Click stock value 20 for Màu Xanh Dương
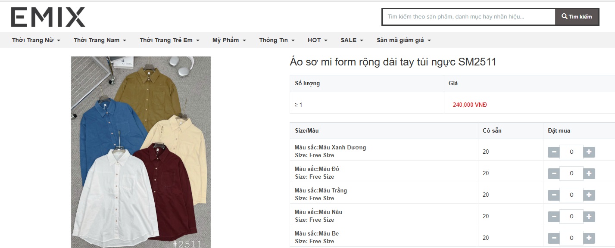This screenshot has height=248, width=615. 486,152
